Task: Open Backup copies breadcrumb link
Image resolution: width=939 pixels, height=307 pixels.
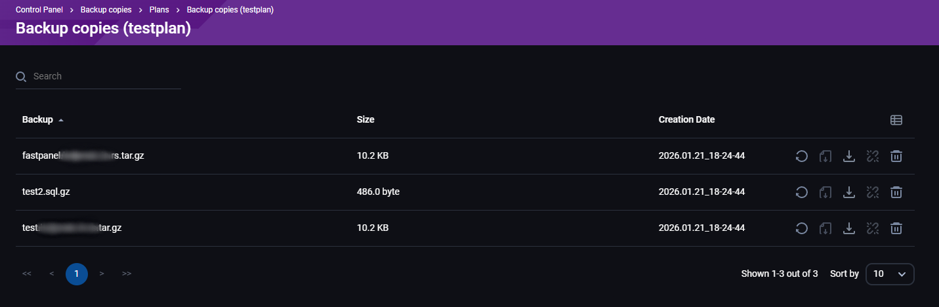Action: (x=106, y=10)
